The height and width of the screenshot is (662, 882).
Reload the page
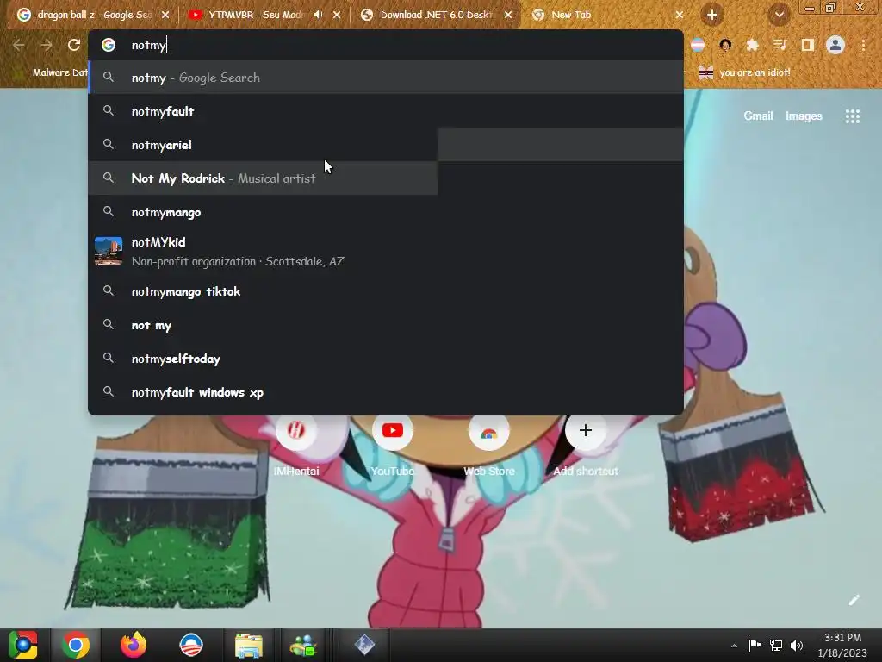[74, 45]
